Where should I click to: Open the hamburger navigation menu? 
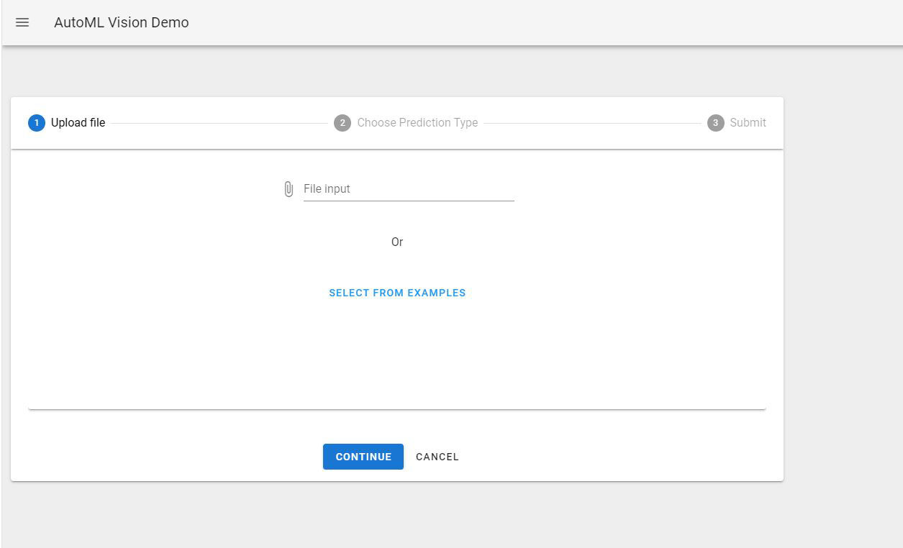[x=22, y=22]
